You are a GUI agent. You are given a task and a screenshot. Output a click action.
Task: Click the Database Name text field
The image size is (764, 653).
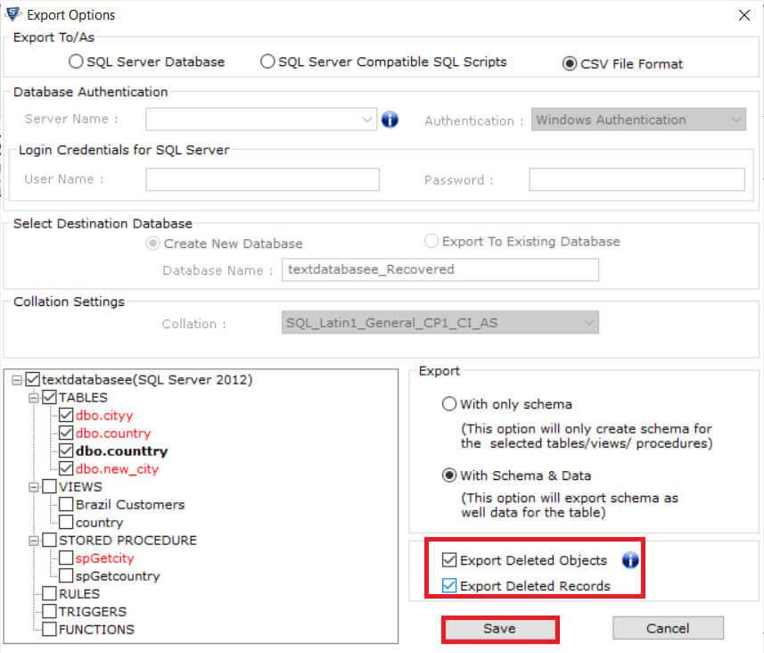[x=440, y=269]
